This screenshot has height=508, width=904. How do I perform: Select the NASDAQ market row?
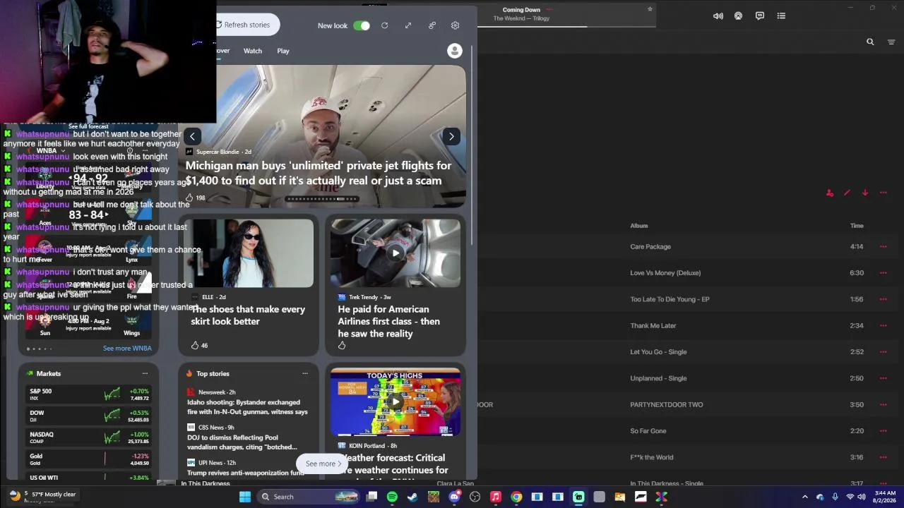tap(89, 438)
